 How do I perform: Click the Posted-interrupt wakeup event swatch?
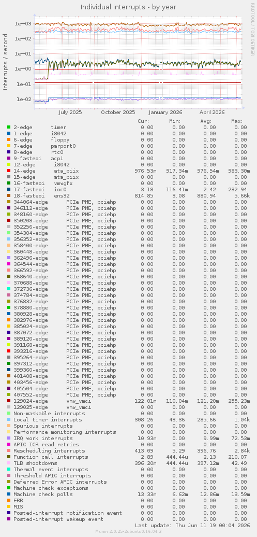9,519
